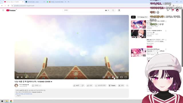Image resolution: width=183 pixels, height=103 pixels.
Task: Open the Eve COVER video thumbnail
Action: click(138, 24)
